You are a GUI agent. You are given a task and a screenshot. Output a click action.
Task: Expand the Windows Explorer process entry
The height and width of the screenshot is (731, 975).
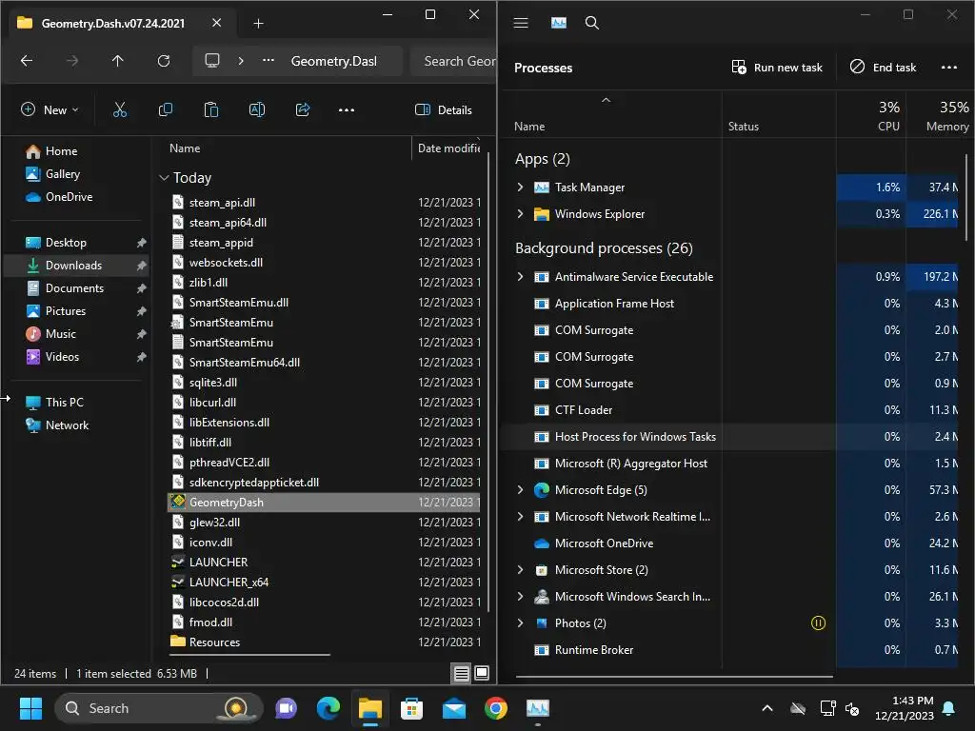521,214
